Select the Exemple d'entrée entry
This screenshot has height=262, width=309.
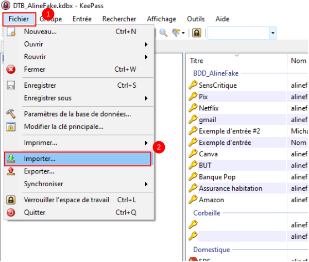225,143
